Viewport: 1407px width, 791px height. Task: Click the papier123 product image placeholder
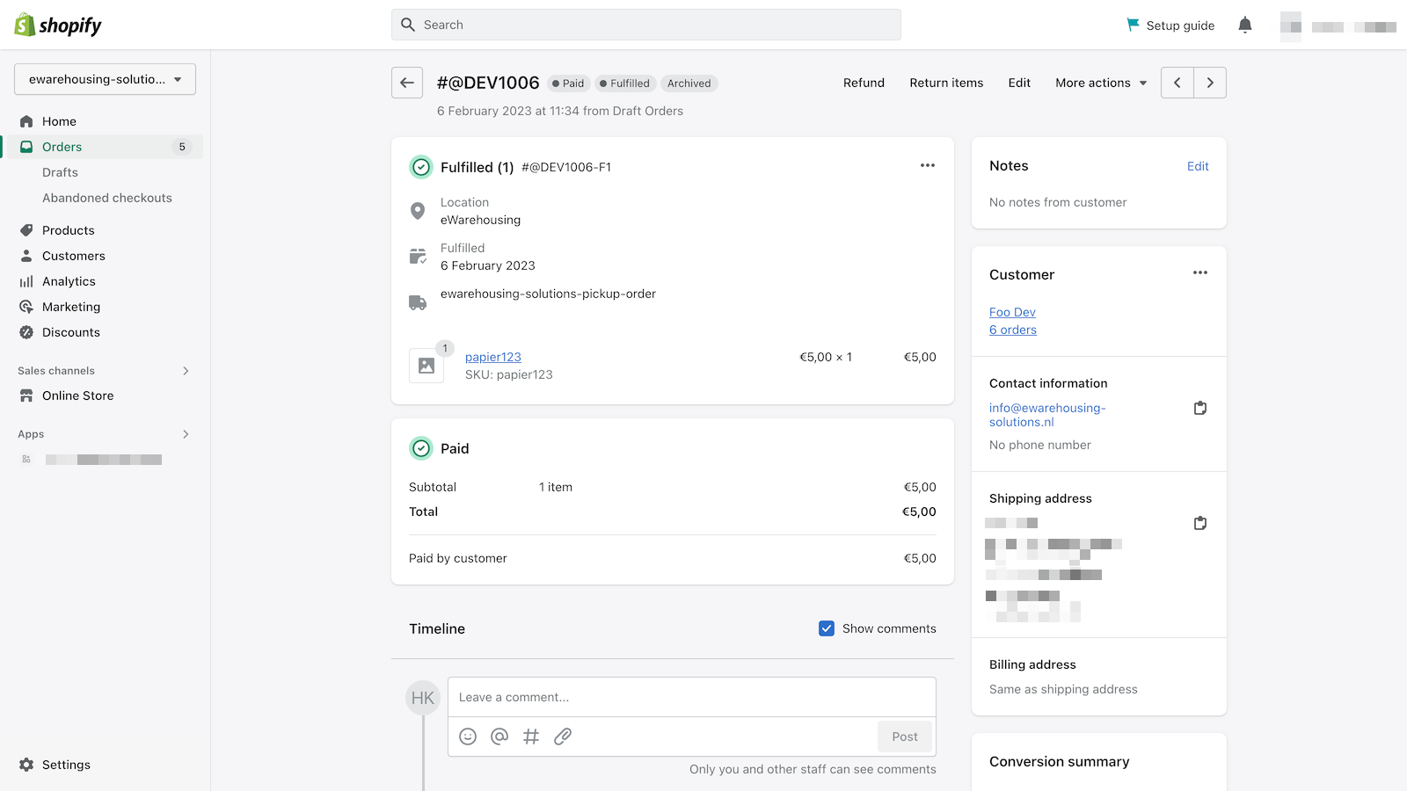tap(426, 366)
